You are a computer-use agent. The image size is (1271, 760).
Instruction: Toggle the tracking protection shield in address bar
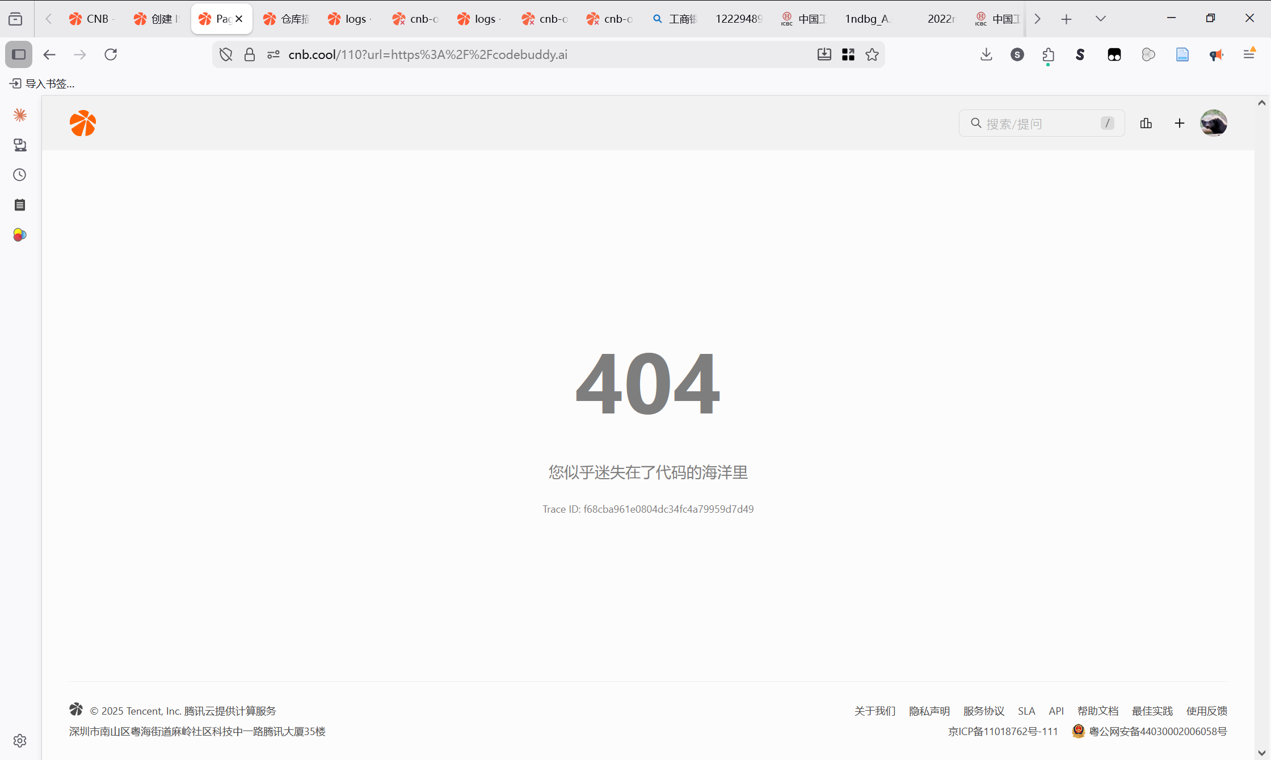click(x=225, y=54)
